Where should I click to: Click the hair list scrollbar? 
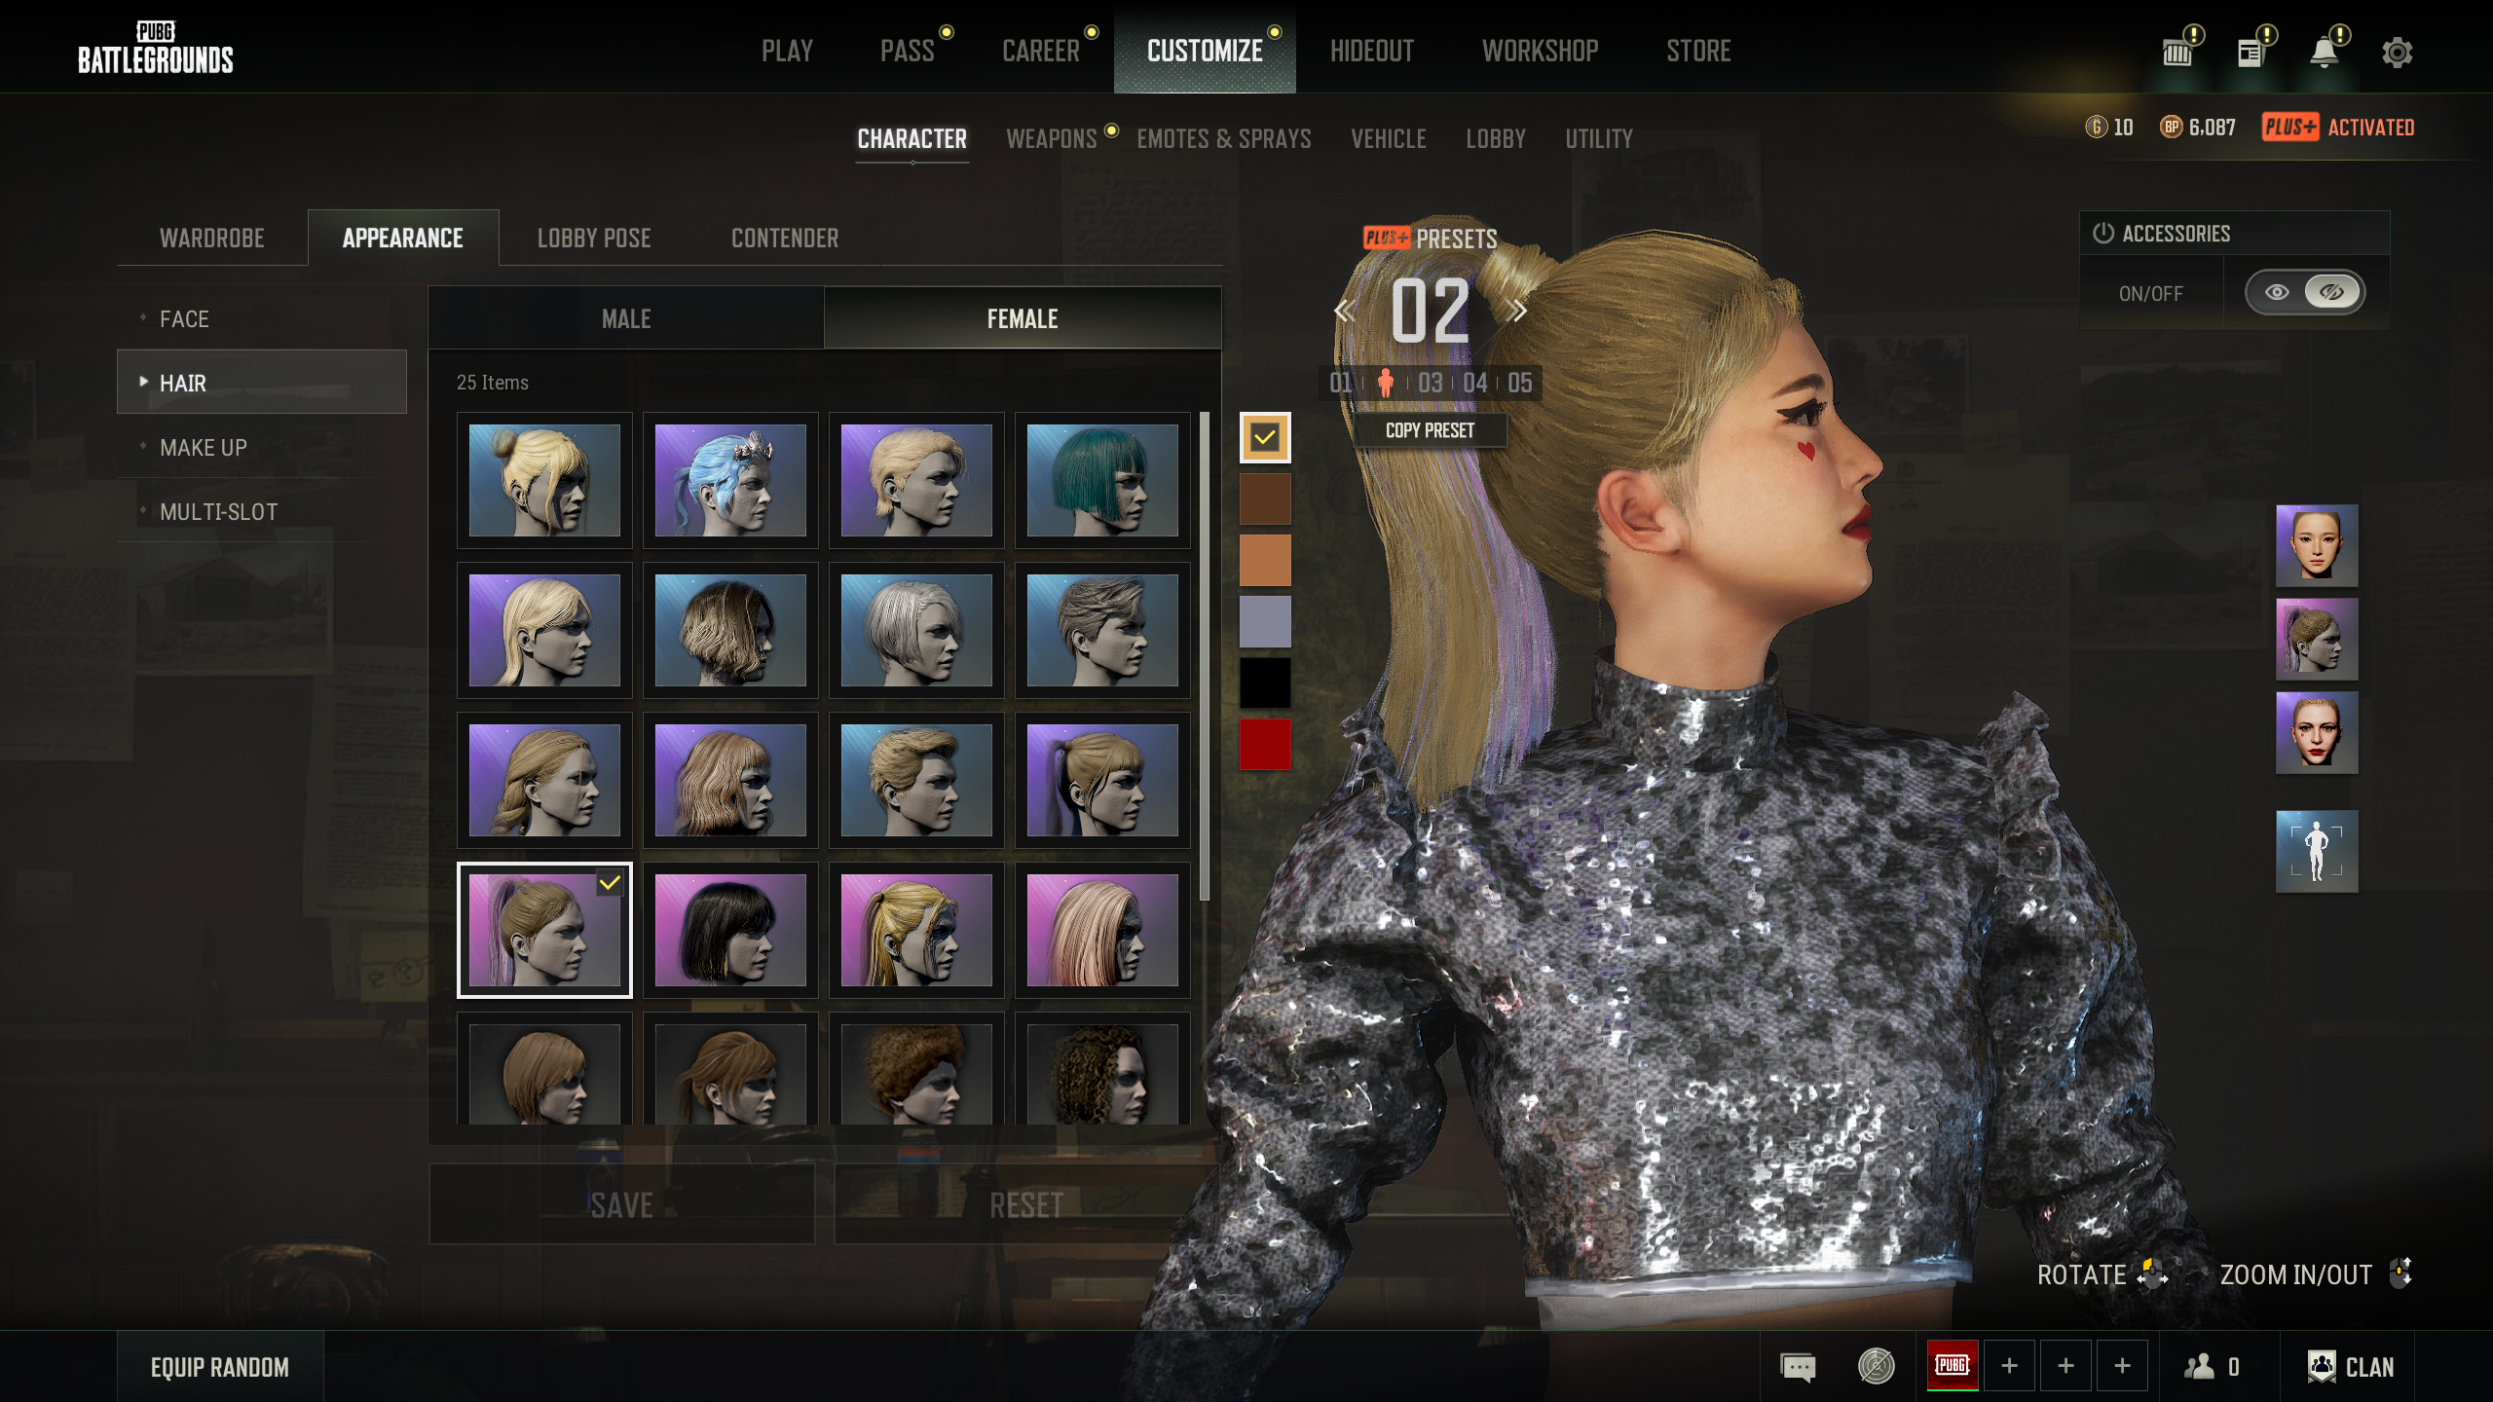tap(1205, 657)
